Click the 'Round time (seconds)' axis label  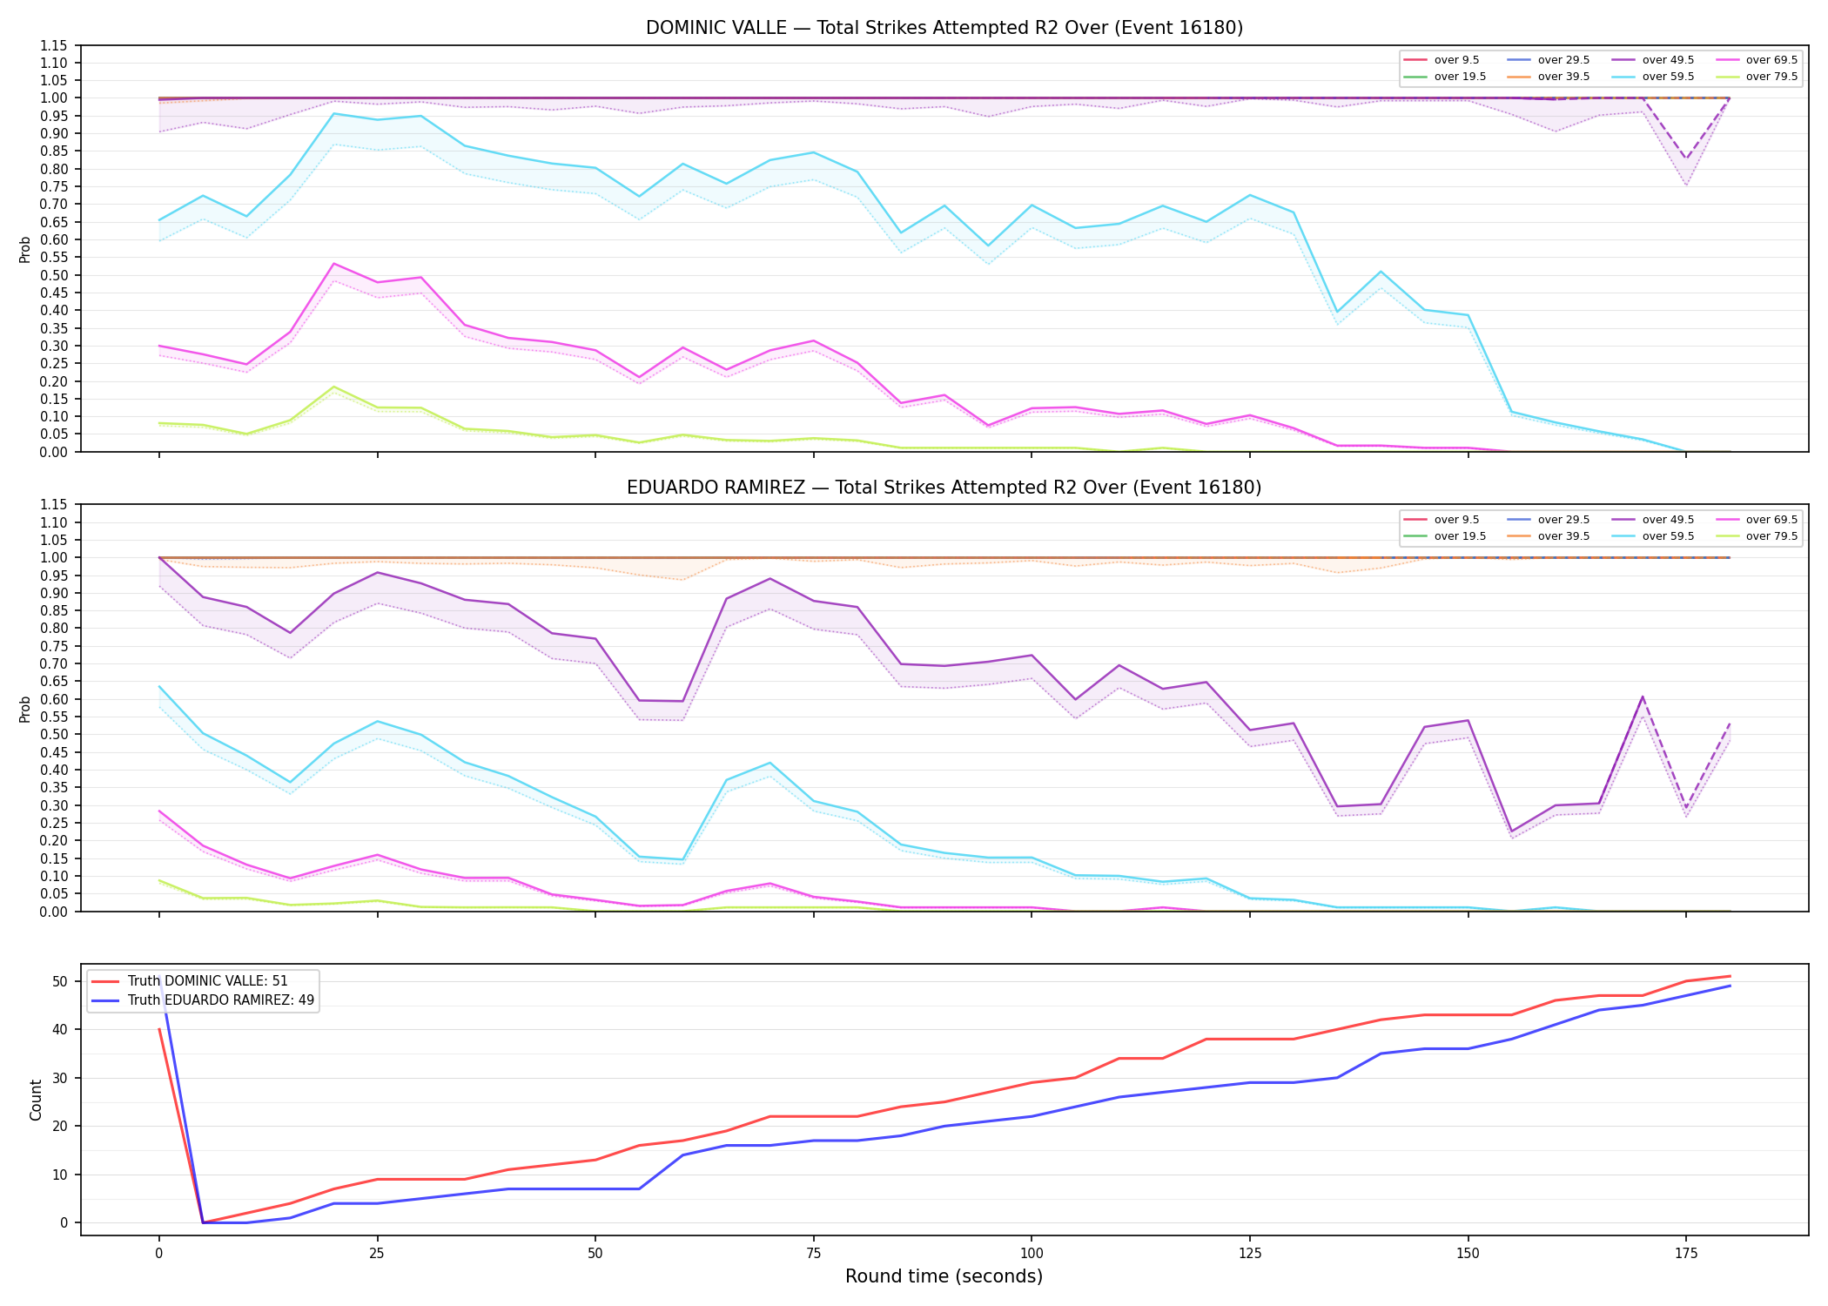coord(944,1276)
